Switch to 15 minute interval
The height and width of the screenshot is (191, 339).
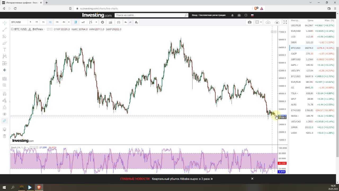pyautogui.click(x=37, y=22)
